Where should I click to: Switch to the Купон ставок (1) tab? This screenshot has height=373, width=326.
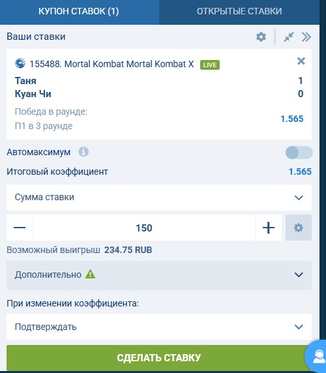click(80, 12)
